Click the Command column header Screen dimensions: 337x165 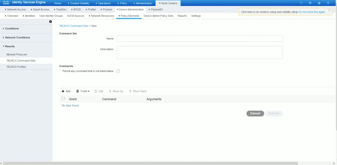point(109,99)
